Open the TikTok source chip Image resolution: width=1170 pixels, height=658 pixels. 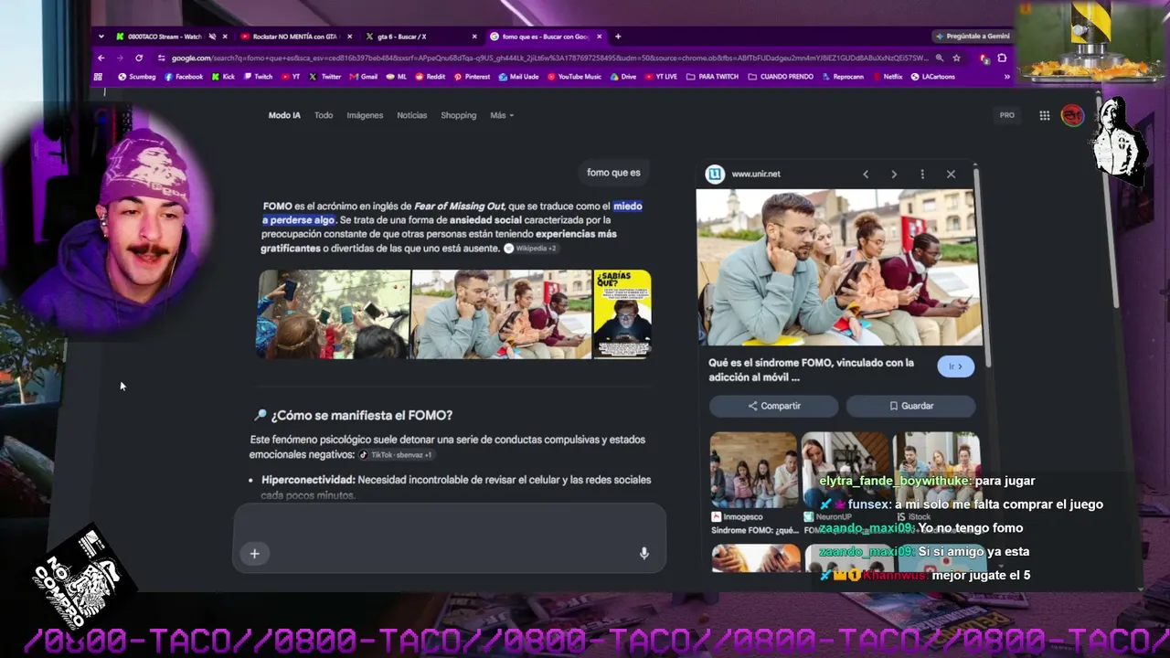coord(396,454)
